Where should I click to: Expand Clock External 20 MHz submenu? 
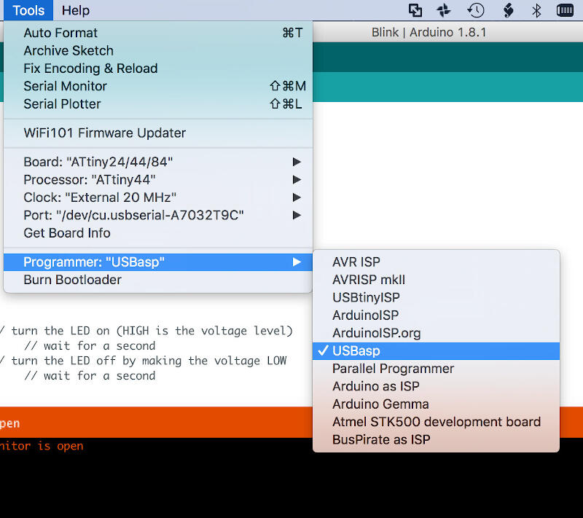point(158,197)
